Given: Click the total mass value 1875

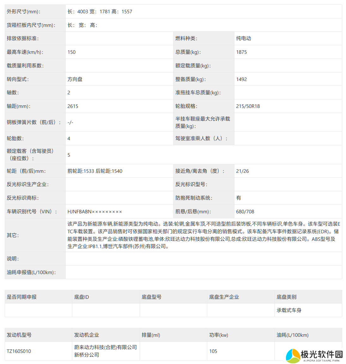Looking at the screenshot, I should click(241, 52).
